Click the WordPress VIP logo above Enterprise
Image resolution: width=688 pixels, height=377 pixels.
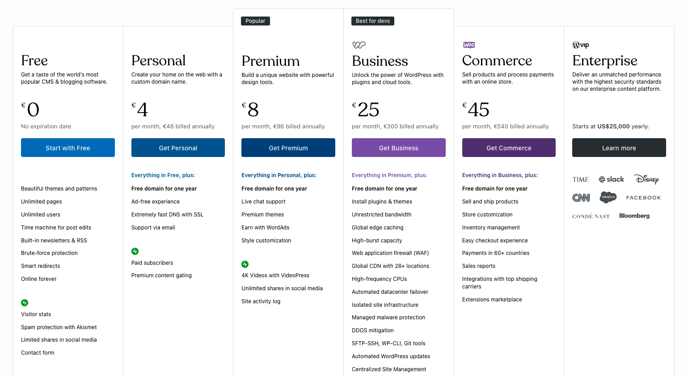tap(581, 45)
